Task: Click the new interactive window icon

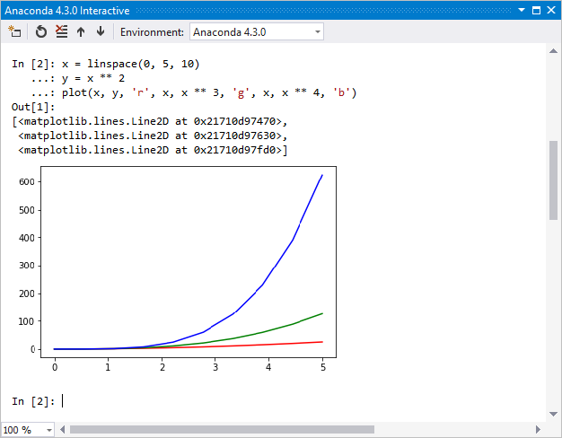Action: 14,31
